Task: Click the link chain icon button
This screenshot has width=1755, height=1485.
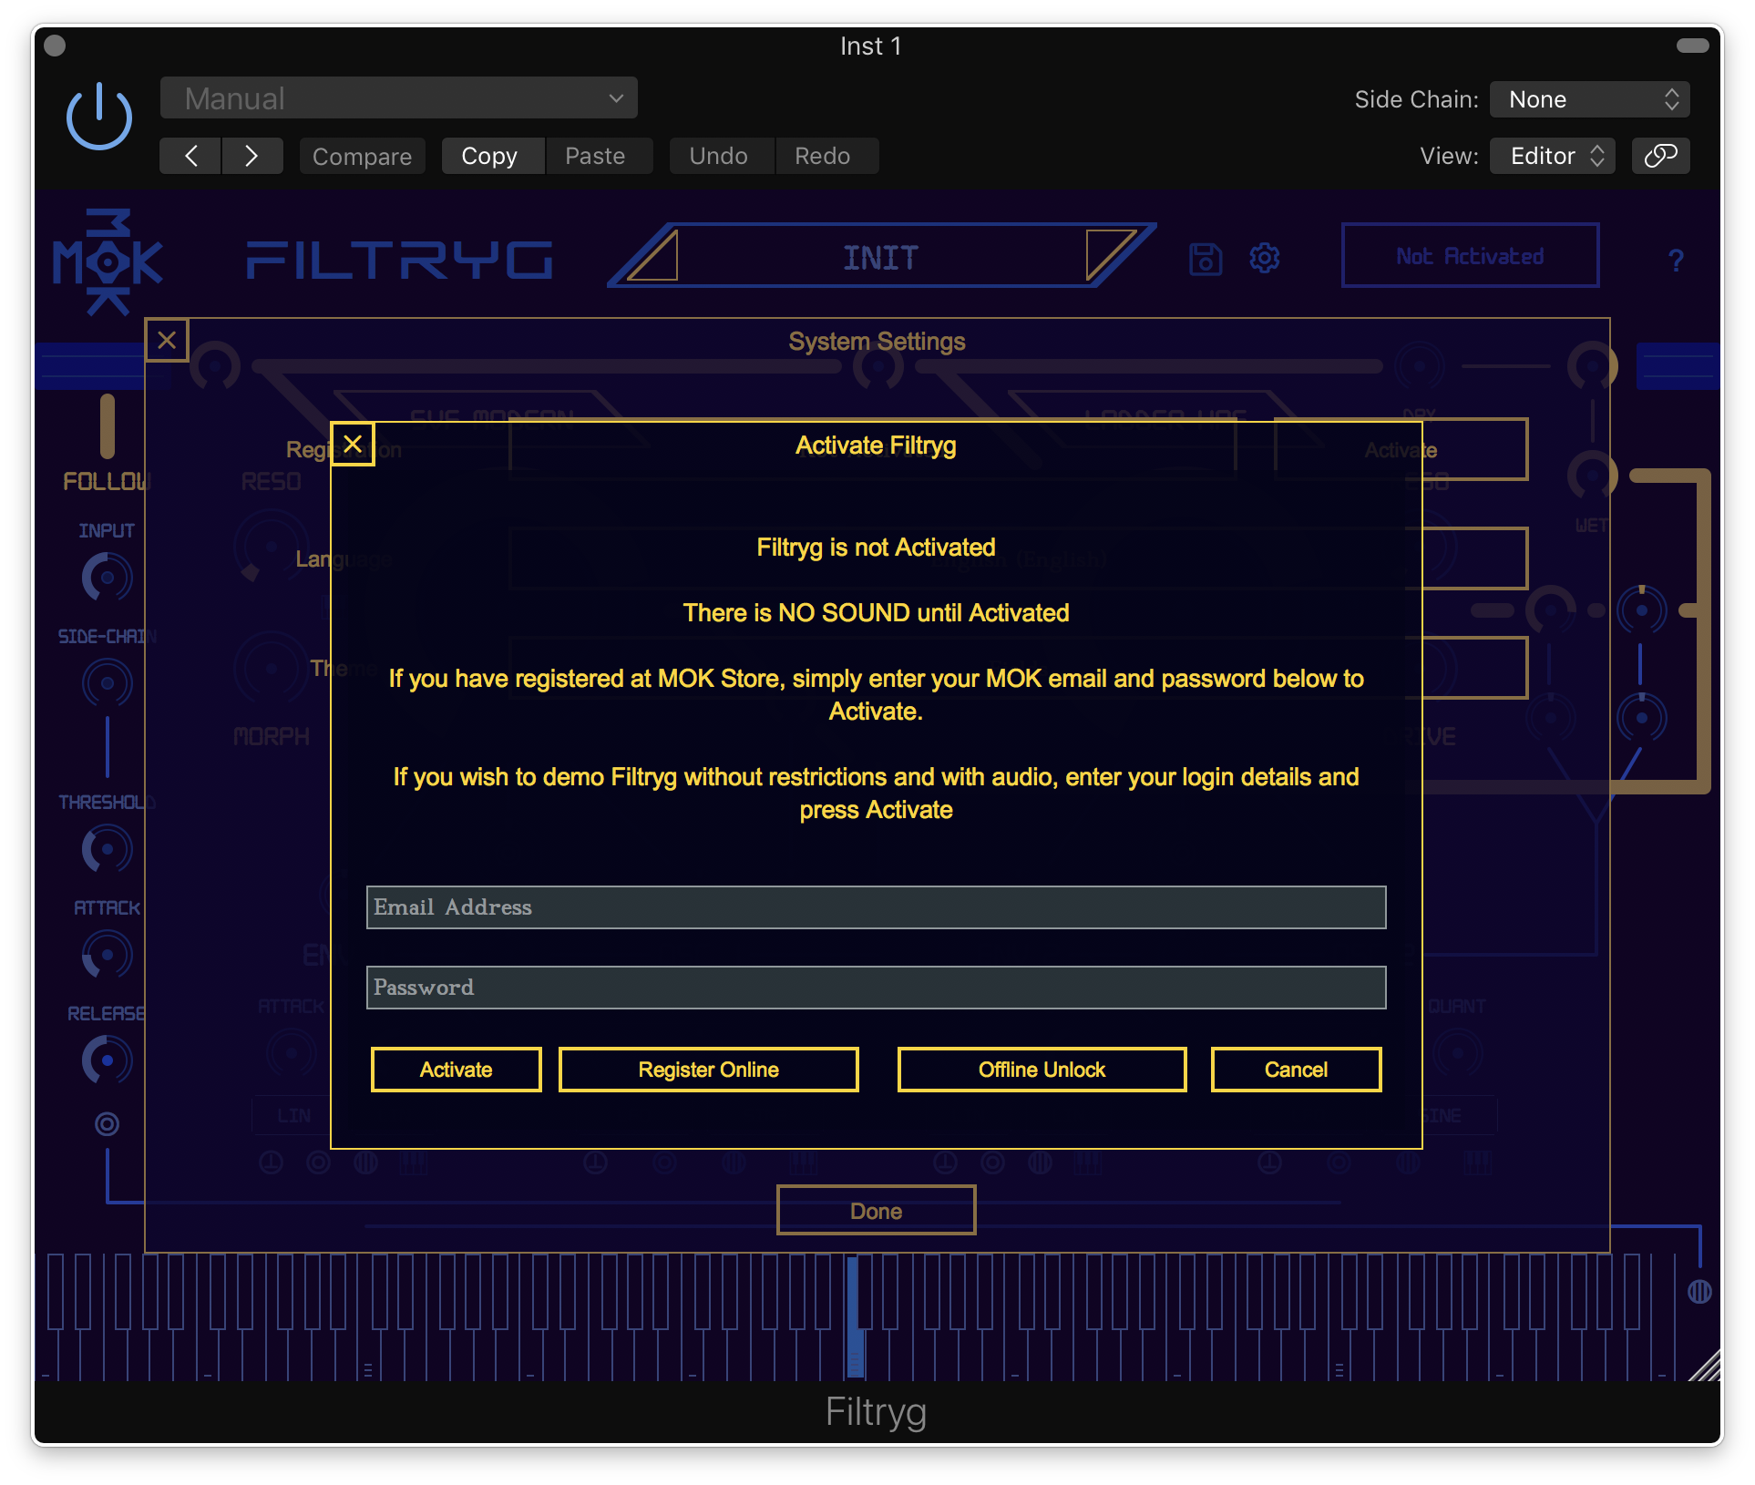Action: pos(1660,156)
